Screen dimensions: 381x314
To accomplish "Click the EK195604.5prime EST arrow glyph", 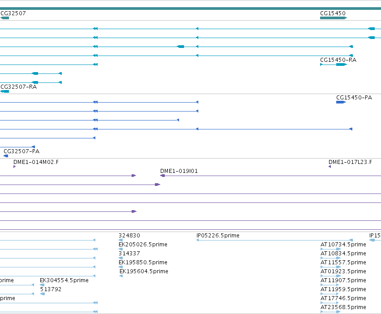I will (x=121, y=276).
